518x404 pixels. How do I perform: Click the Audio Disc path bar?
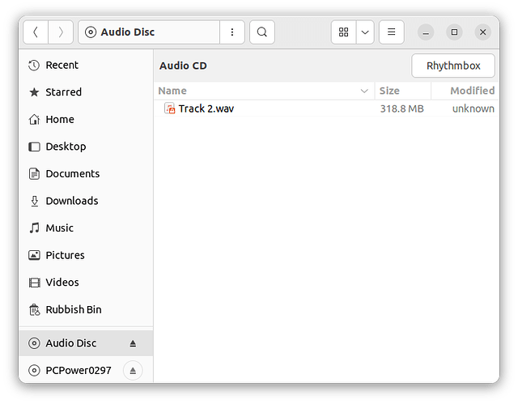(149, 32)
